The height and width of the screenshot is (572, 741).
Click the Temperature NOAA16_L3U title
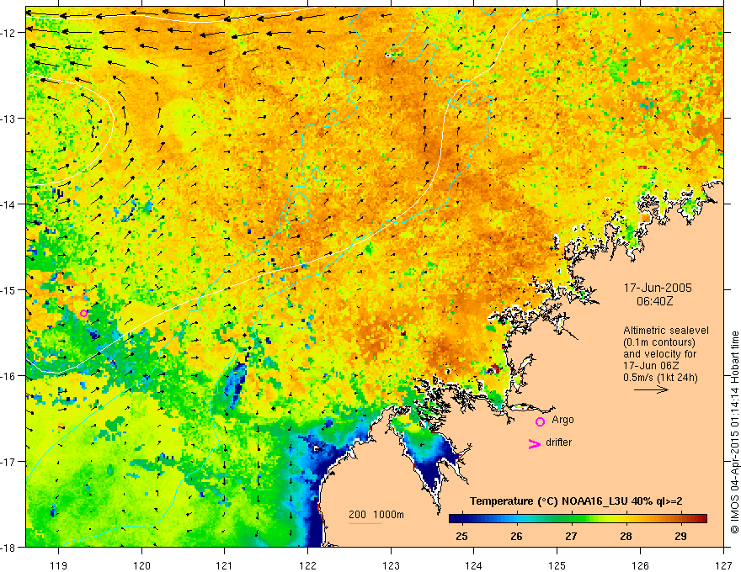point(576,501)
